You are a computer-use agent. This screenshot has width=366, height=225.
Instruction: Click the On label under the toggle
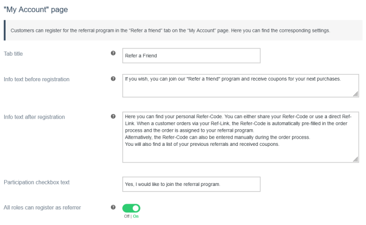coord(135,216)
